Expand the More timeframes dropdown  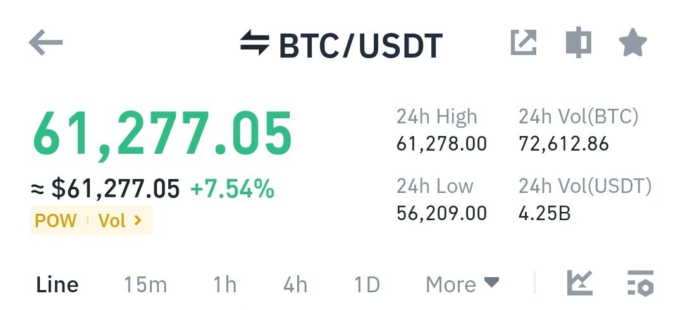tap(462, 285)
